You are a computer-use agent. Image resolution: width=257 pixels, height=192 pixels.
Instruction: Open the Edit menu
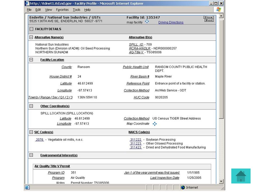click(38, 10)
